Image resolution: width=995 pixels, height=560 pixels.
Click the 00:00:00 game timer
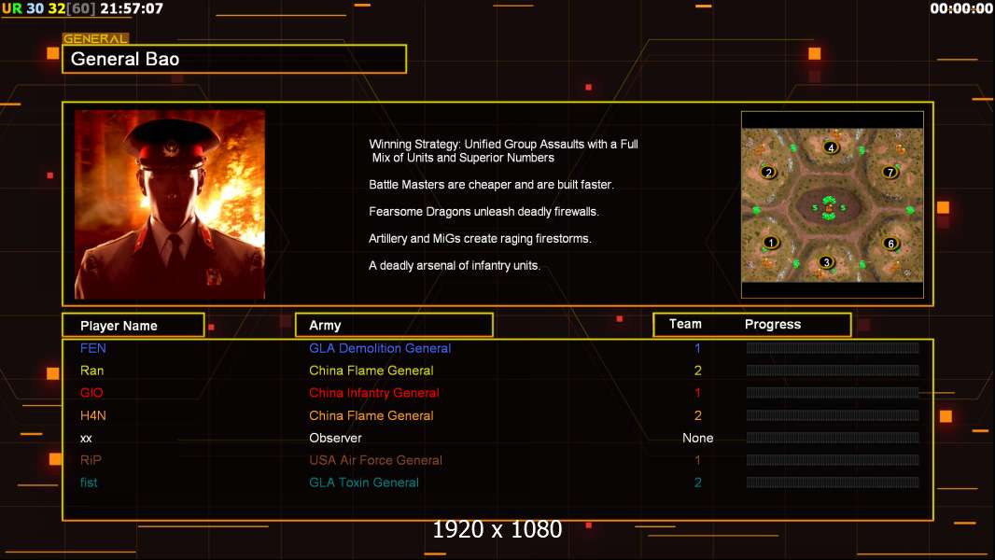pos(960,8)
